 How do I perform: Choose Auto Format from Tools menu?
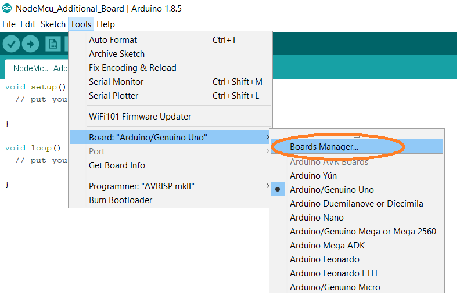pyautogui.click(x=113, y=40)
